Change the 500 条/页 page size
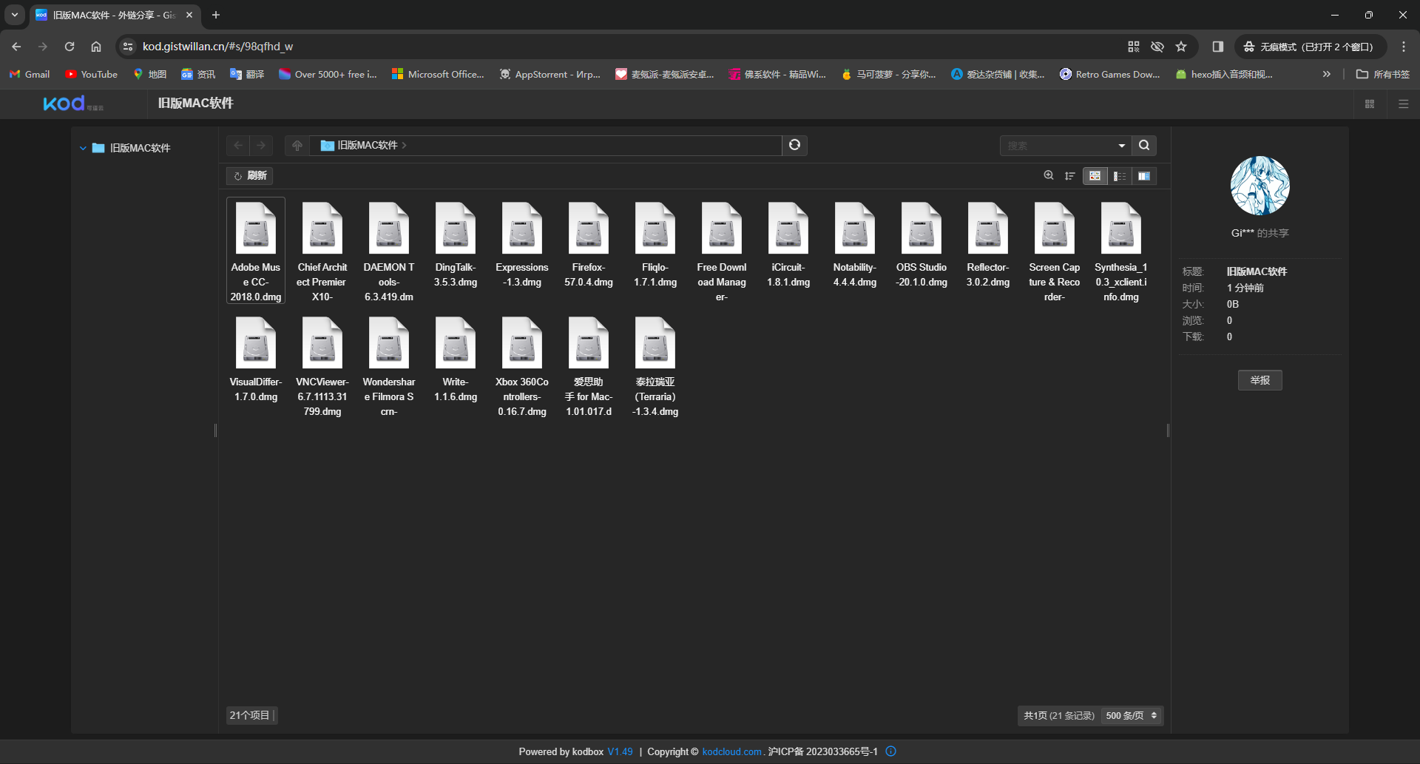The image size is (1420, 764). point(1131,715)
